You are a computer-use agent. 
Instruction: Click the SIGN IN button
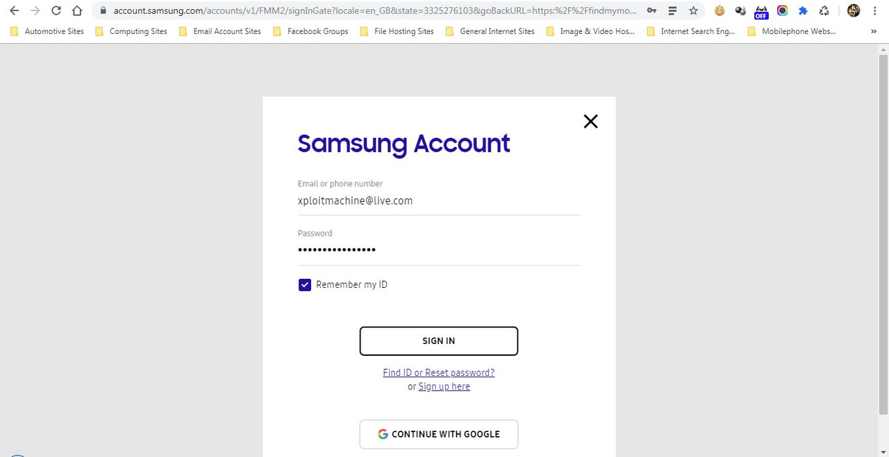(x=439, y=341)
